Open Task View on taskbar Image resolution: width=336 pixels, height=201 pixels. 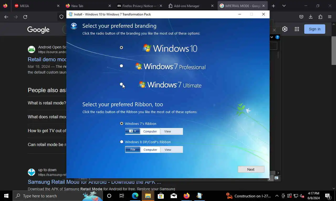[x=122, y=196]
